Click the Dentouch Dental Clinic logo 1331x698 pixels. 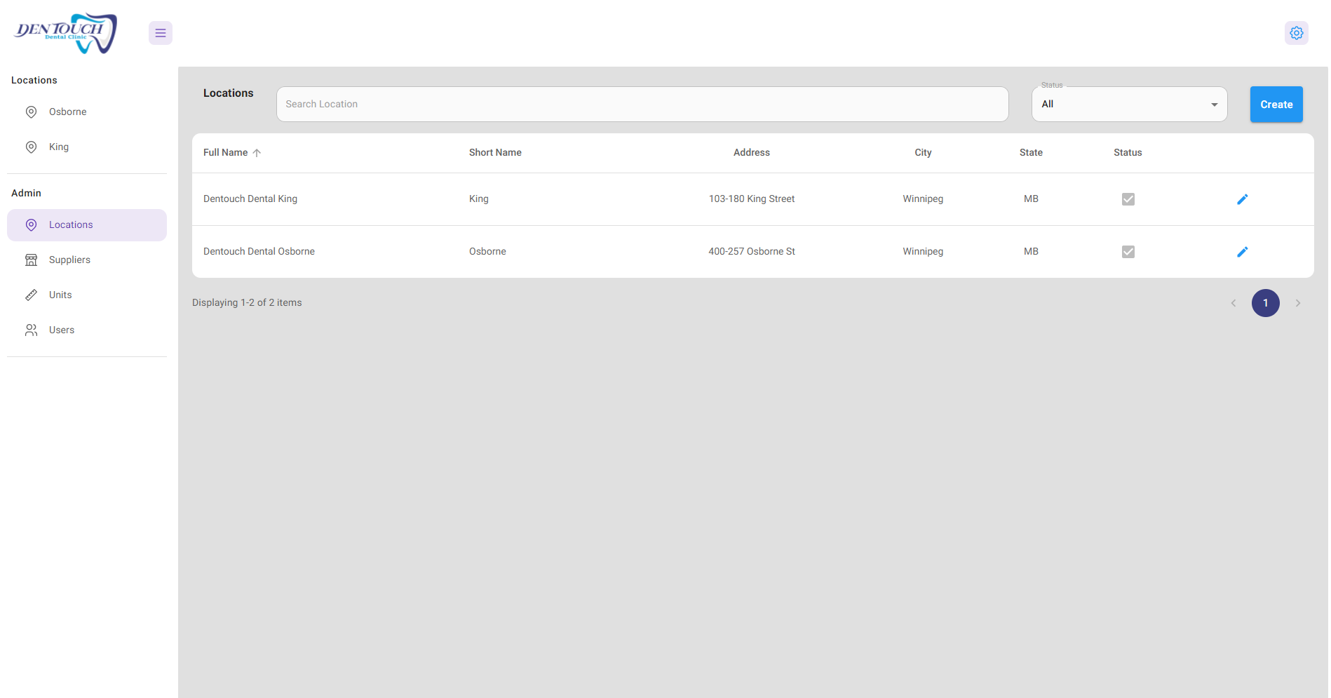pyautogui.click(x=66, y=33)
